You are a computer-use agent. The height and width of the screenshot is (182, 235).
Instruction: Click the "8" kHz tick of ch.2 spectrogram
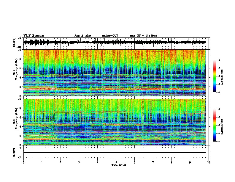coord(20,108)
